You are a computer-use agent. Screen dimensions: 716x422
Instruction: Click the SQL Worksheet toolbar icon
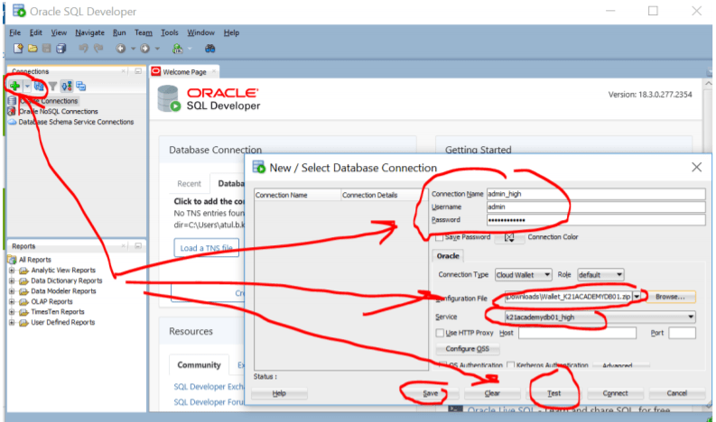[177, 49]
